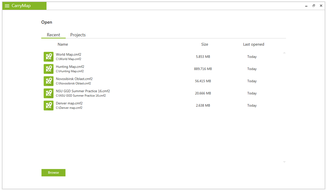Click Today in the World Map row
This screenshot has width=328, height=191.
point(252,57)
